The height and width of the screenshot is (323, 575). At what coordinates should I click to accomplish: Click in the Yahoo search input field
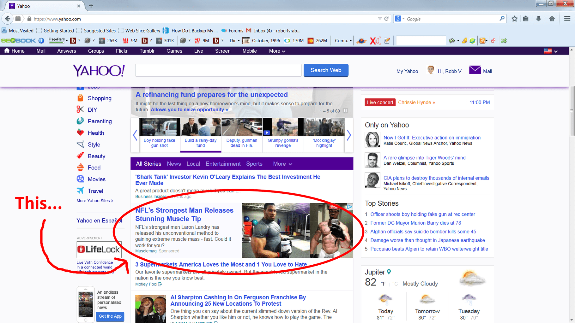click(x=218, y=70)
